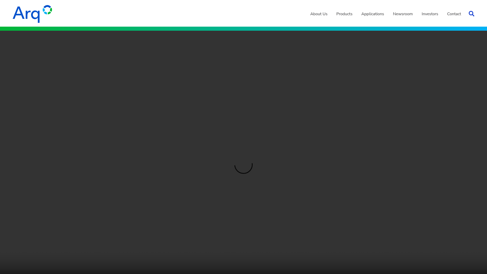This screenshot has width=487, height=274.
Task: Click the Arq logo to go home
Action: 32,14
